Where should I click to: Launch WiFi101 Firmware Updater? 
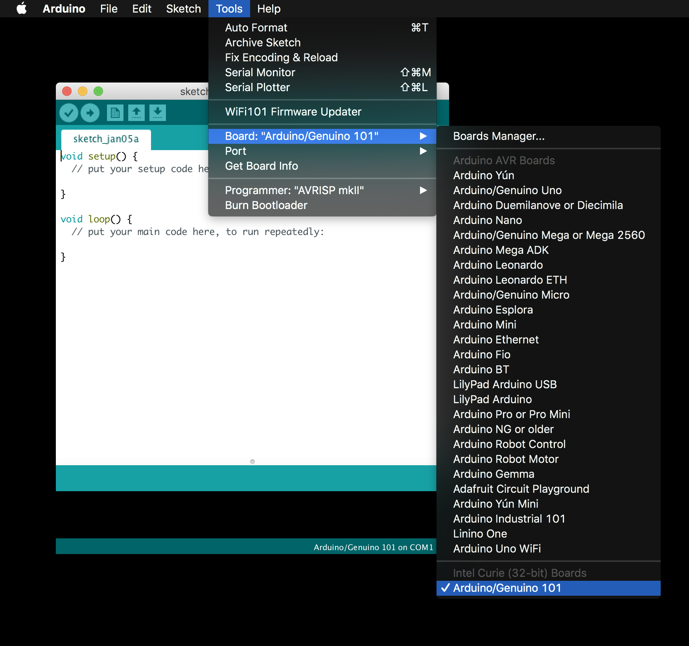click(x=322, y=112)
